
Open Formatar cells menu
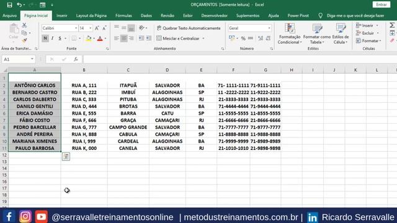pyautogui.click(x=368, y=41)
